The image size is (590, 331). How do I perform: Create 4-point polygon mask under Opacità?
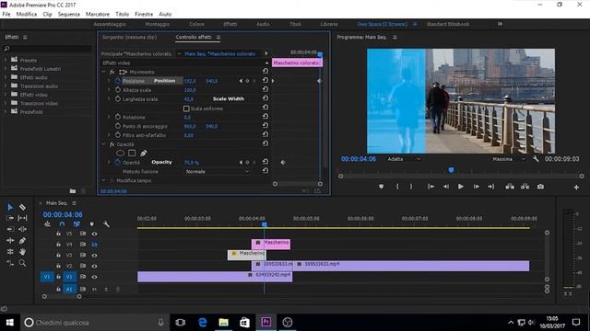pos(132,154)
